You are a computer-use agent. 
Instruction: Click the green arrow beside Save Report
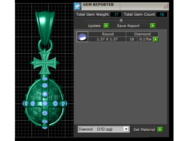click(x=153, y=26)
